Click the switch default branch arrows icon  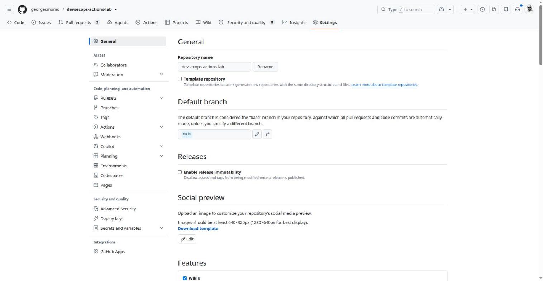coord(267,134)
